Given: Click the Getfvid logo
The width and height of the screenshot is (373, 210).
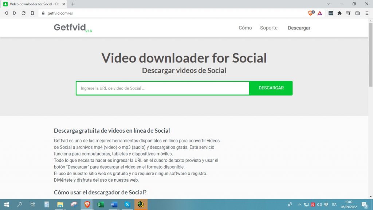Looking at the screenshot, I should click(70, 28).
